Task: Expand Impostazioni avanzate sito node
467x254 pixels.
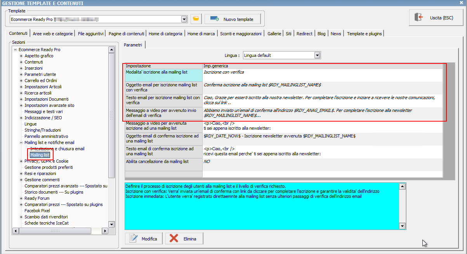Action: click(x=21, y=105)
